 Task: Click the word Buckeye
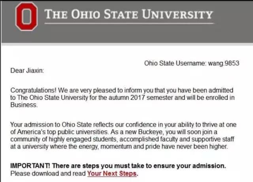pos(150,132)
